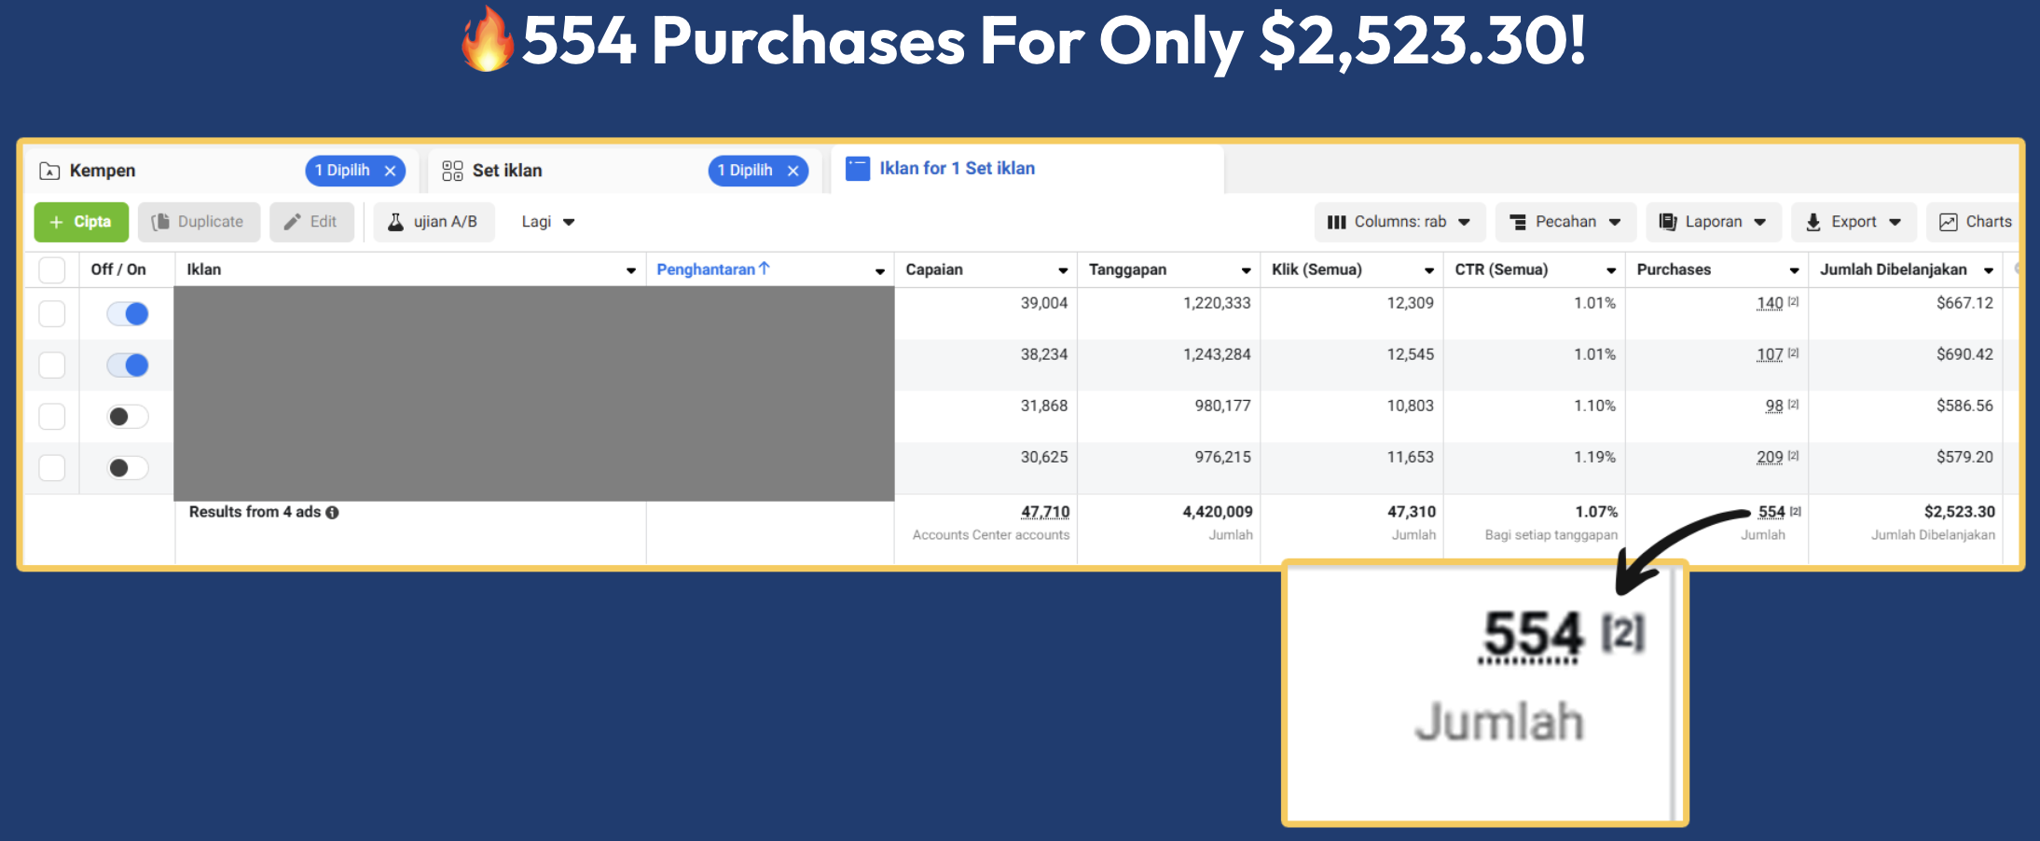
Task: Expand the Purchases column menu arrow
Action: 1794,270
